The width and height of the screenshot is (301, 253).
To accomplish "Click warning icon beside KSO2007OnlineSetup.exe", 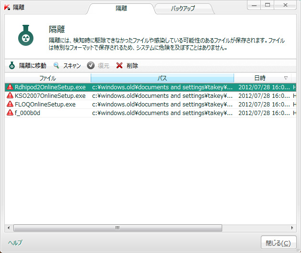I will click(x=10, y=95).
